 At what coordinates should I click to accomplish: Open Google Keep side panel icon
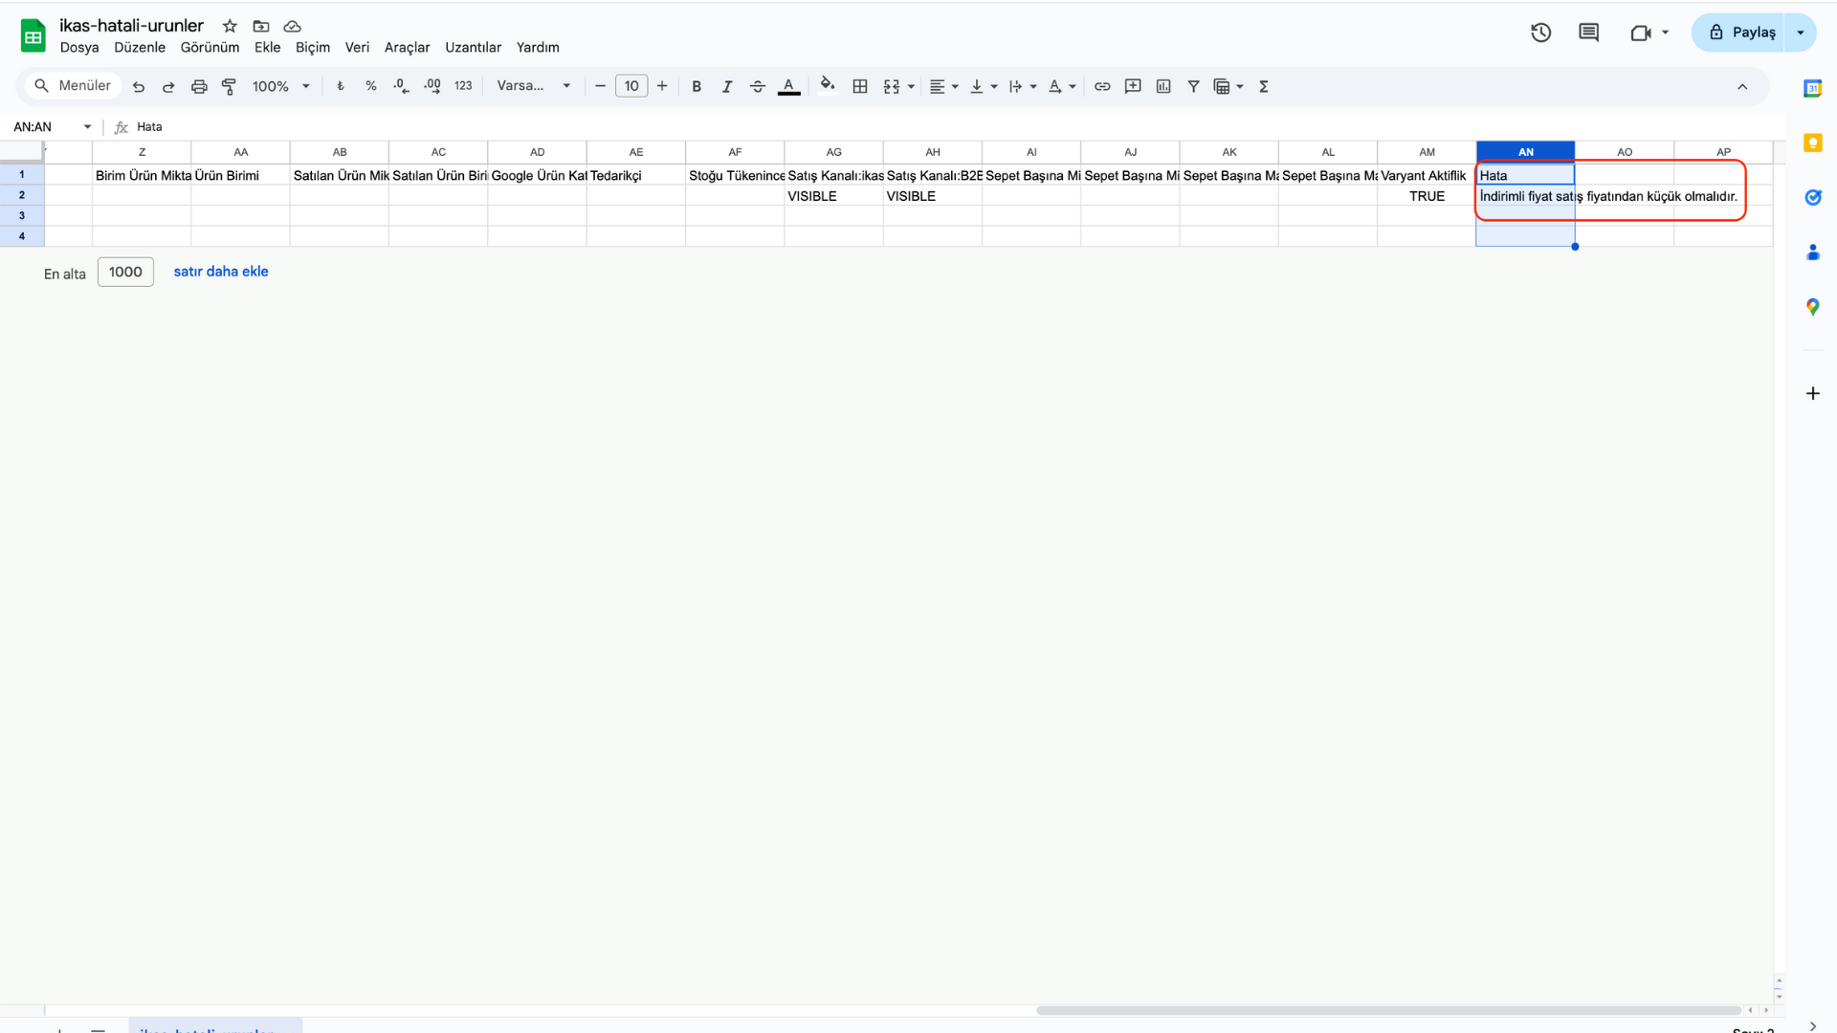tap(1812, 143)
